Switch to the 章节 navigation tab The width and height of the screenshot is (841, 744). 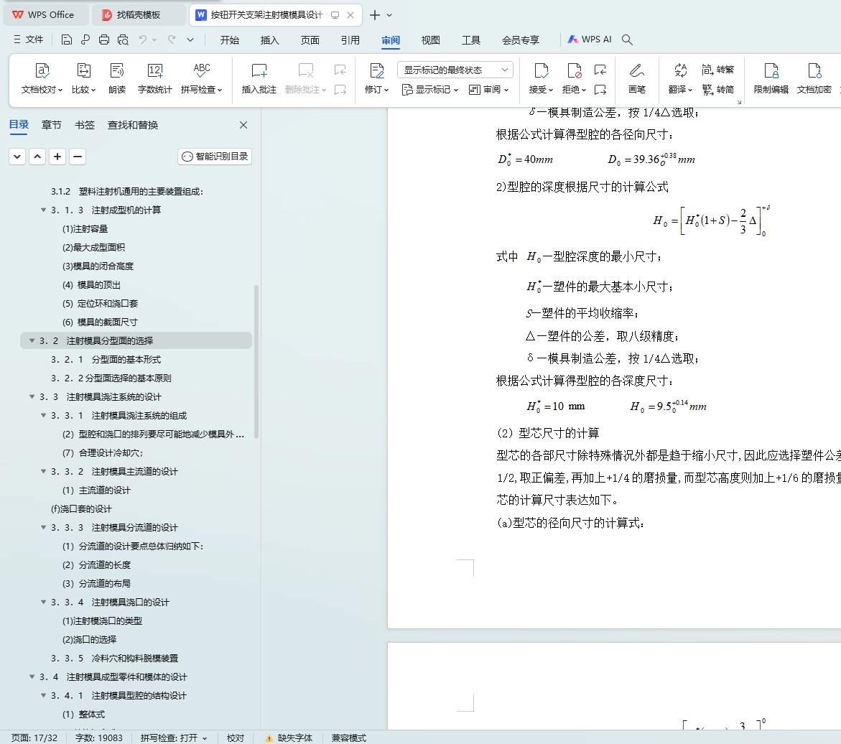[x=52, y=125]
